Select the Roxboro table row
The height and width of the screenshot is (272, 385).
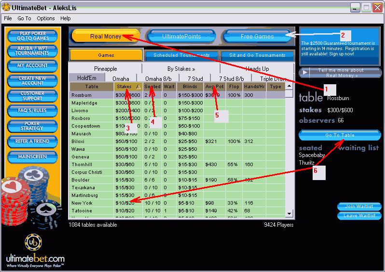177,118
